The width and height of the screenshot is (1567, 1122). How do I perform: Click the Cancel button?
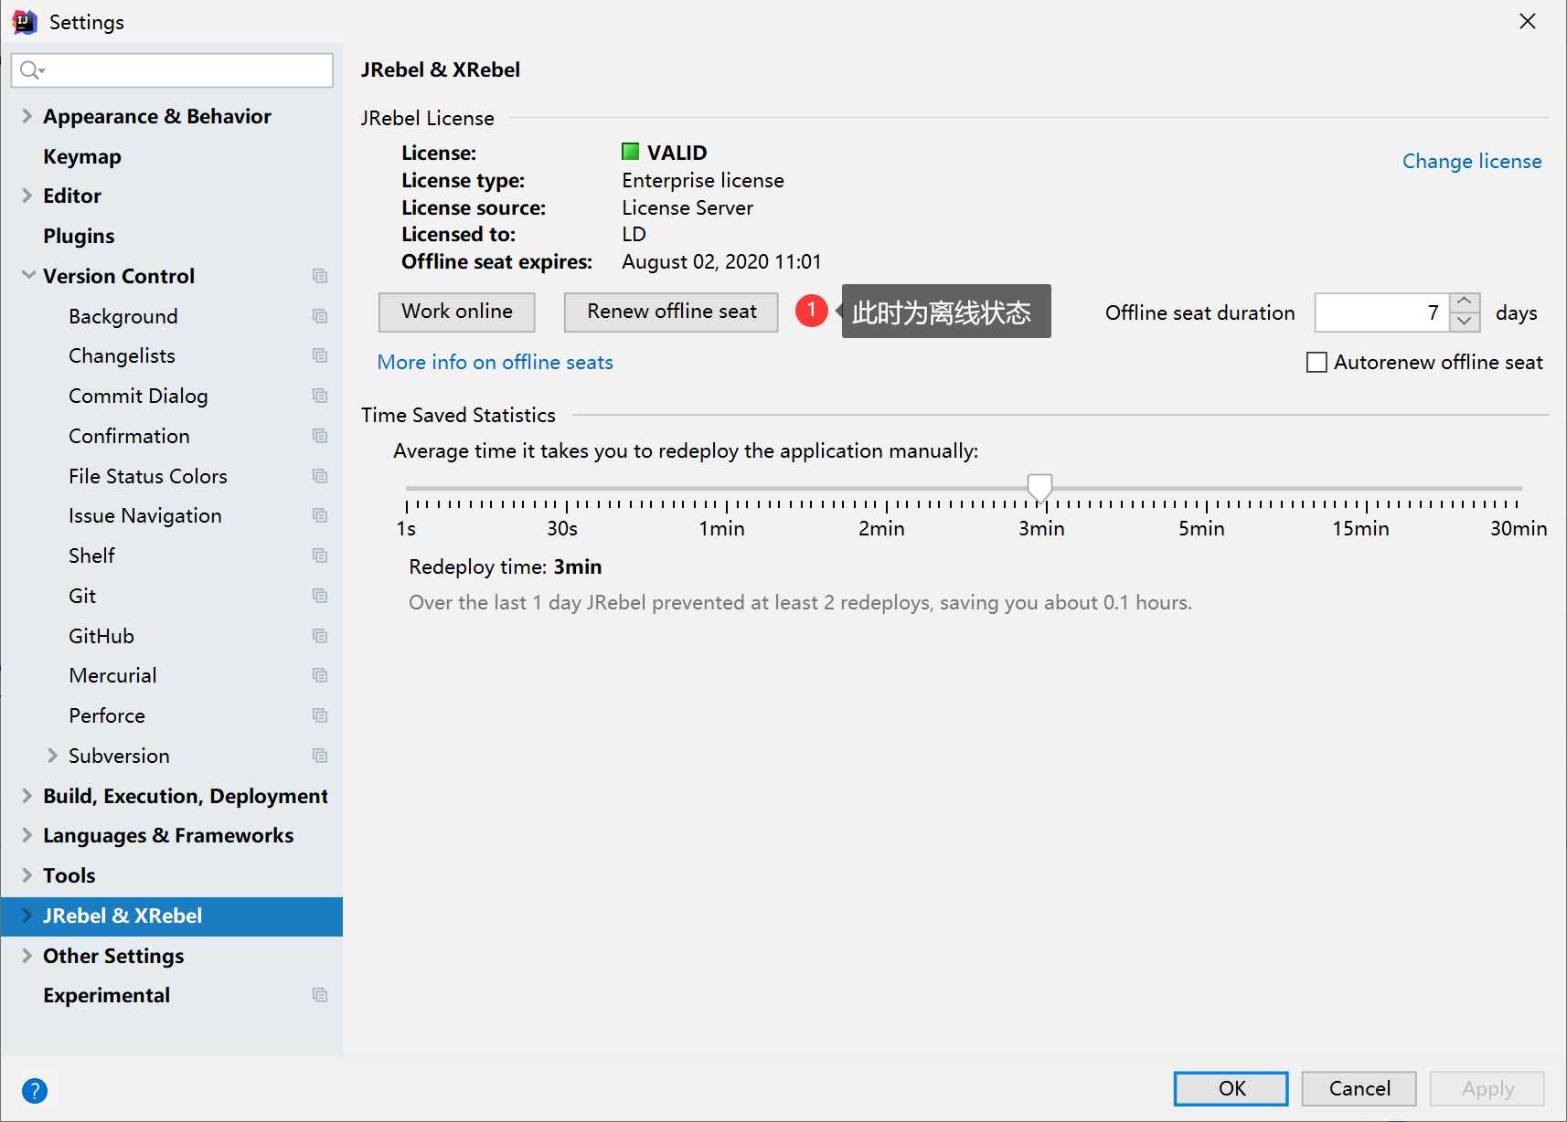1359,1088
